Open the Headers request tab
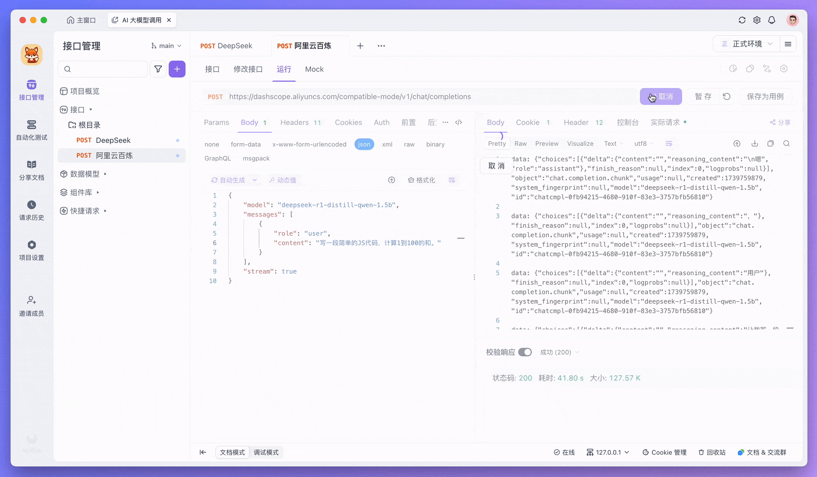 tap(301, 122)
